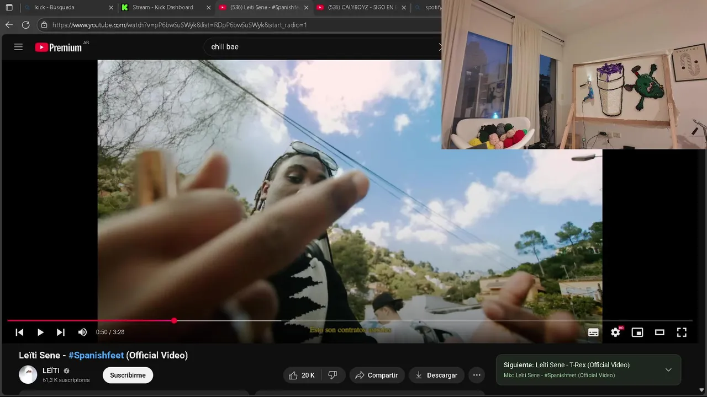Close the Stream - Kick Dashboard tab

point(209,8)
